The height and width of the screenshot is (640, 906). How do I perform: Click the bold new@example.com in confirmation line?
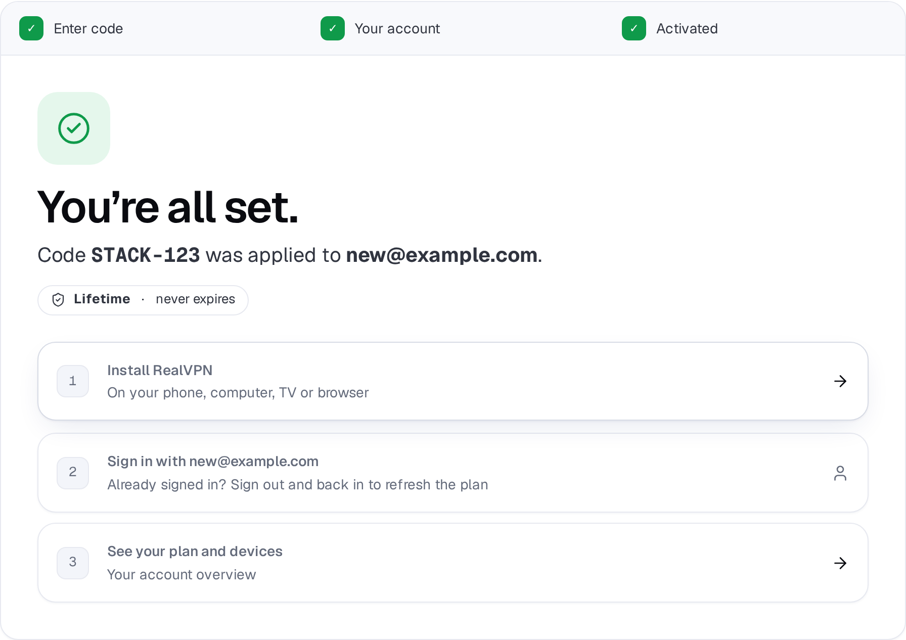tap(441, 255)
